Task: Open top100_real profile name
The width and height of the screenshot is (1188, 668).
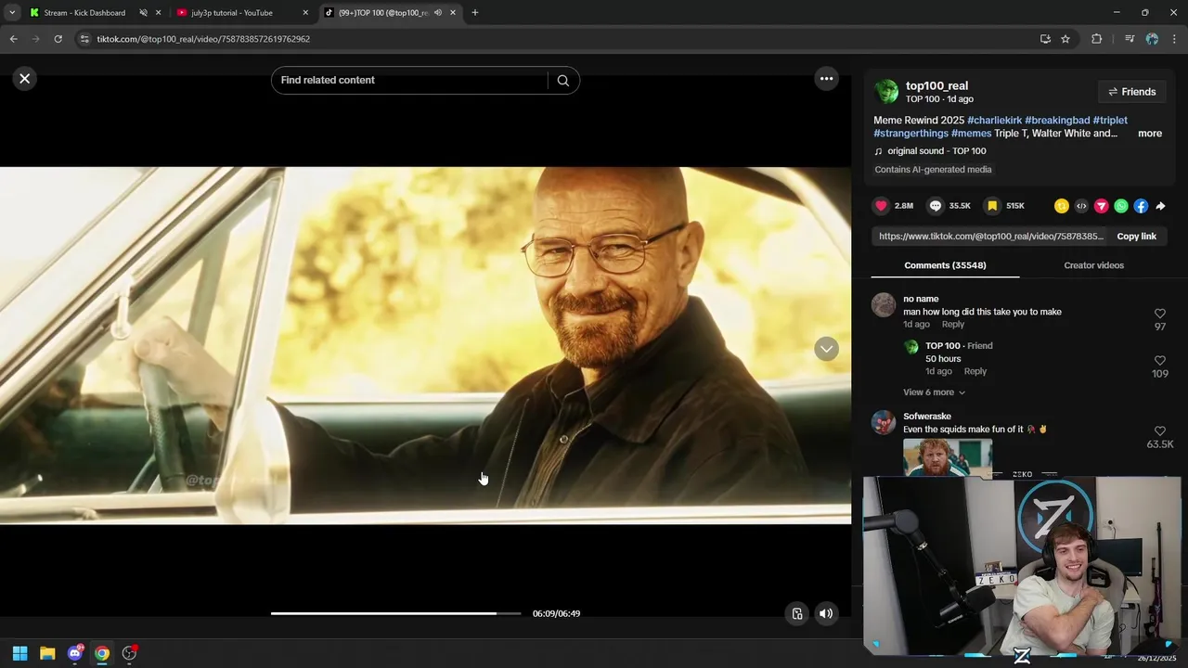Action: pyautogui.click(x=936, y=85)
